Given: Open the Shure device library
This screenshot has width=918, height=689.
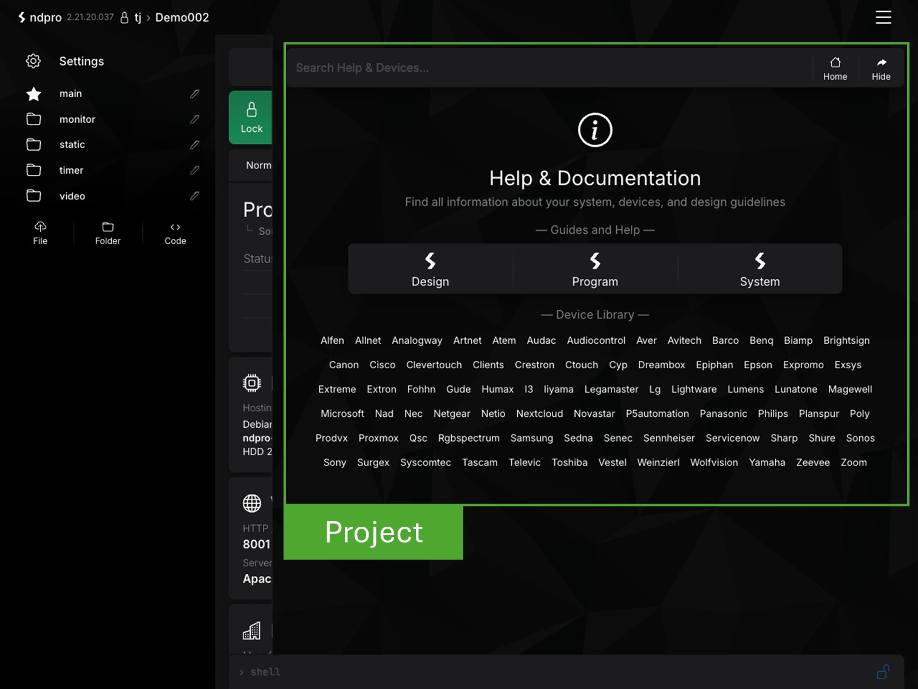Looking at the screenshot, I should coord(822,437).
